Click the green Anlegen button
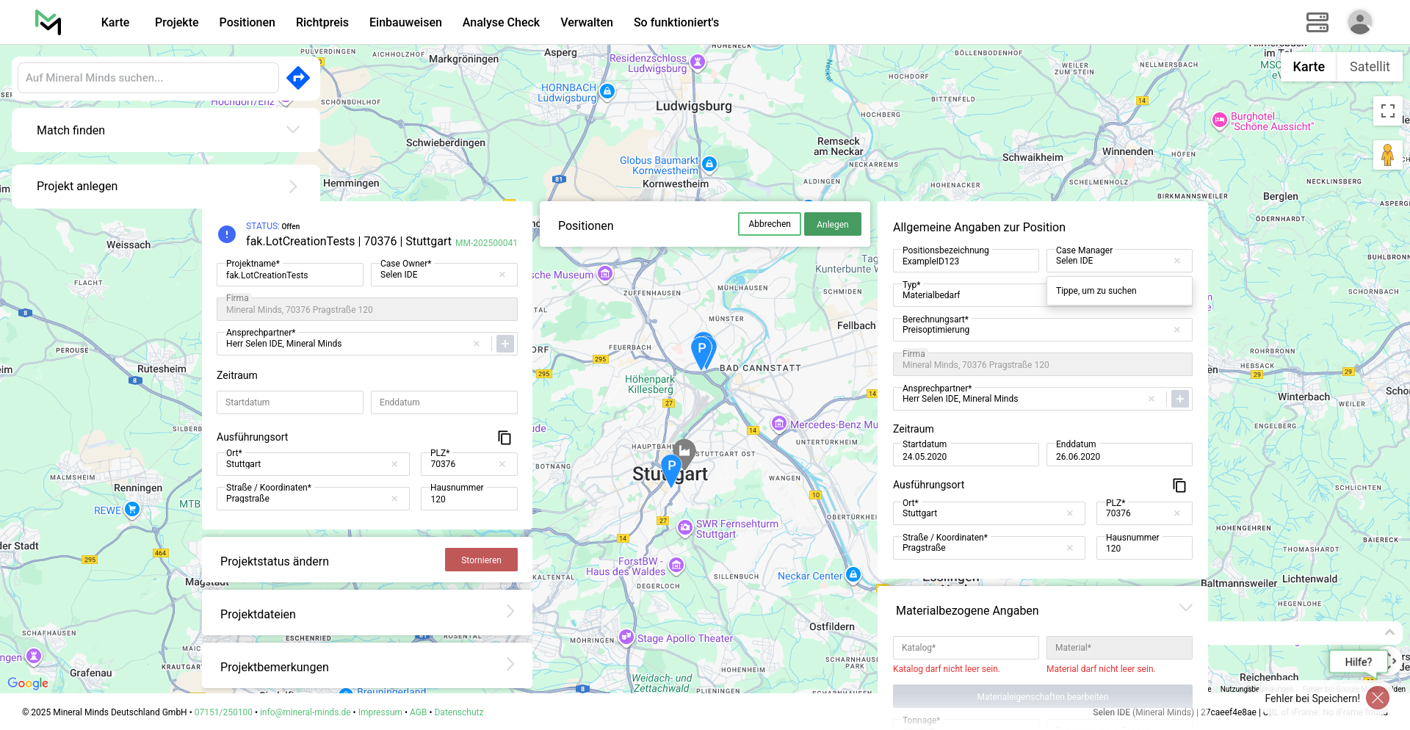Viewport: 1410px width, 730px height. point(832,225)
